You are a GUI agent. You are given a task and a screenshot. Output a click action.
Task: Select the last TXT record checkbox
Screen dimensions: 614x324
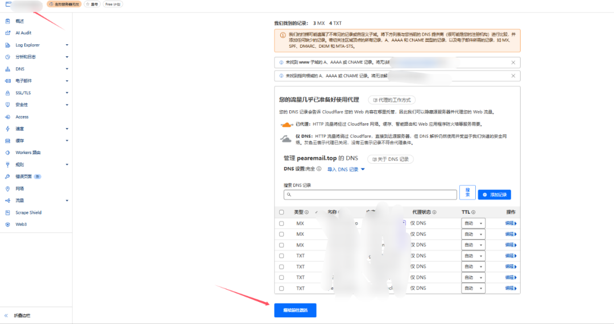(x=281, y=288)
